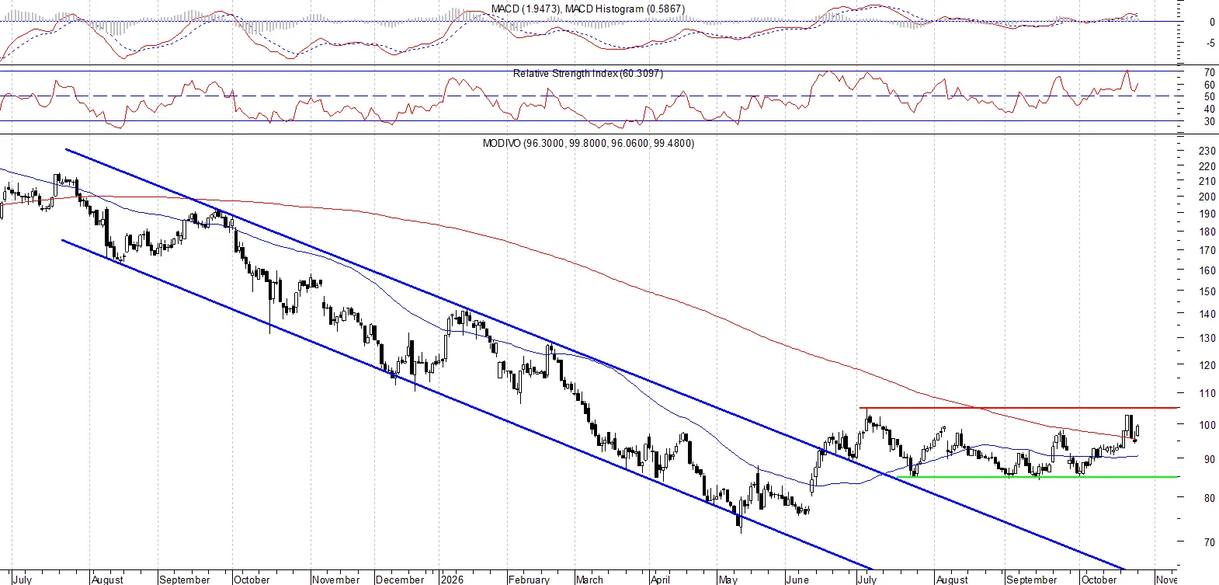Click the 150 value on the price axis

1207,291
